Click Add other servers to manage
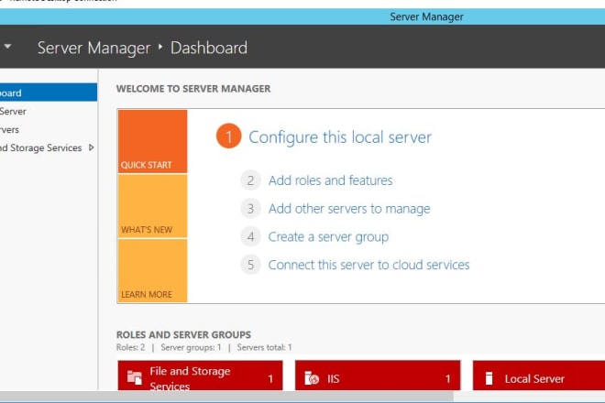Viewport: 605px width, 403px height. pyautogui.click(x=349, y=208)
